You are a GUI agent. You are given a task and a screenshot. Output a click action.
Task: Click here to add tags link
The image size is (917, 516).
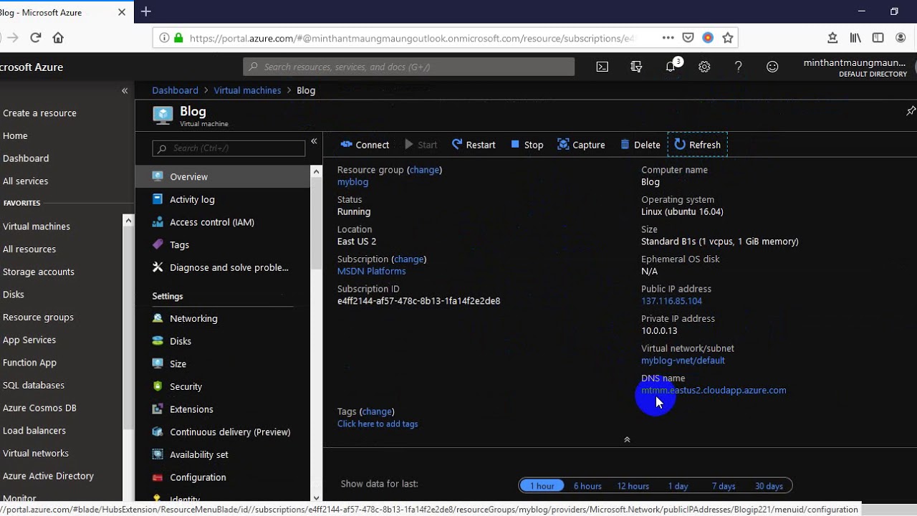(378, 424)
